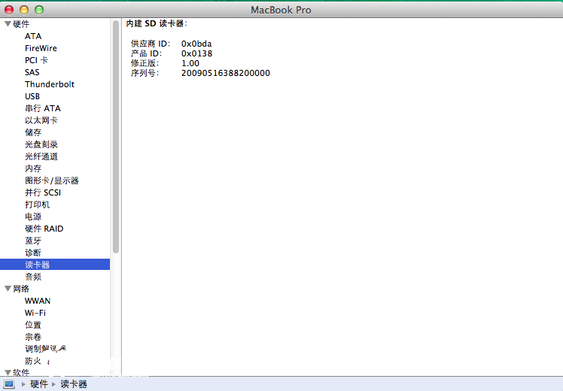Select ATA in the hardware list
This screenshot has height=391, width=563.
(x=33, y=36)
